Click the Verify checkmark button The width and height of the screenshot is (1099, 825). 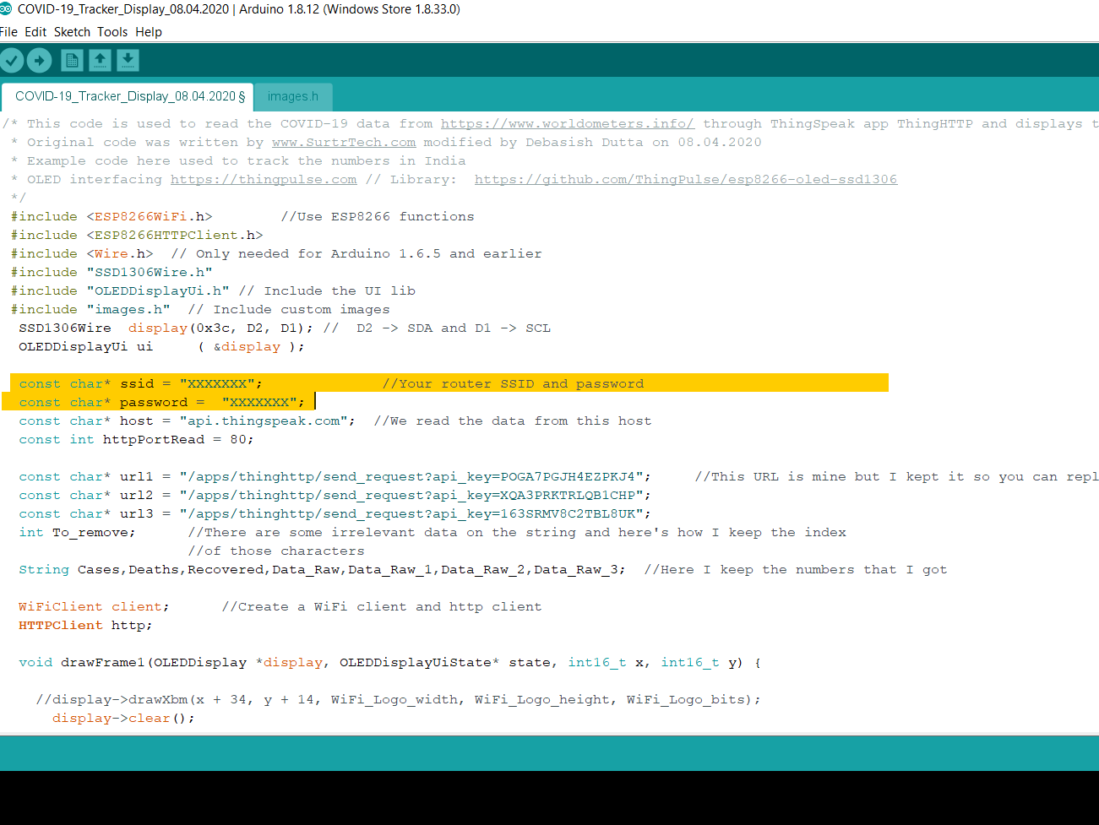[12, 60]
